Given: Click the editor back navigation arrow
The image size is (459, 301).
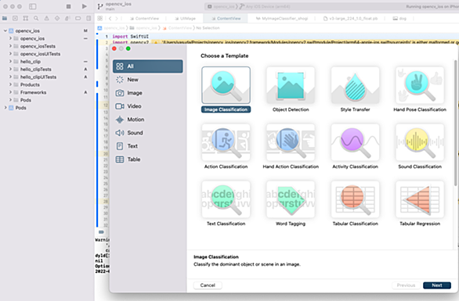Looking at the screenshot, I should 110,19.
